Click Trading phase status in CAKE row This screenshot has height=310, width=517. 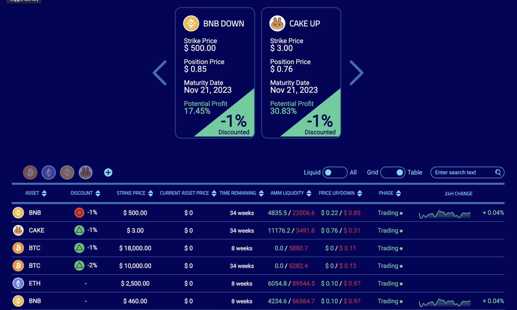pos(390,231)
